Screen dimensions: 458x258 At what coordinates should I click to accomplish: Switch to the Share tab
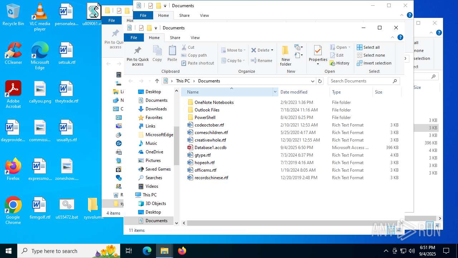tap(175, 38)
